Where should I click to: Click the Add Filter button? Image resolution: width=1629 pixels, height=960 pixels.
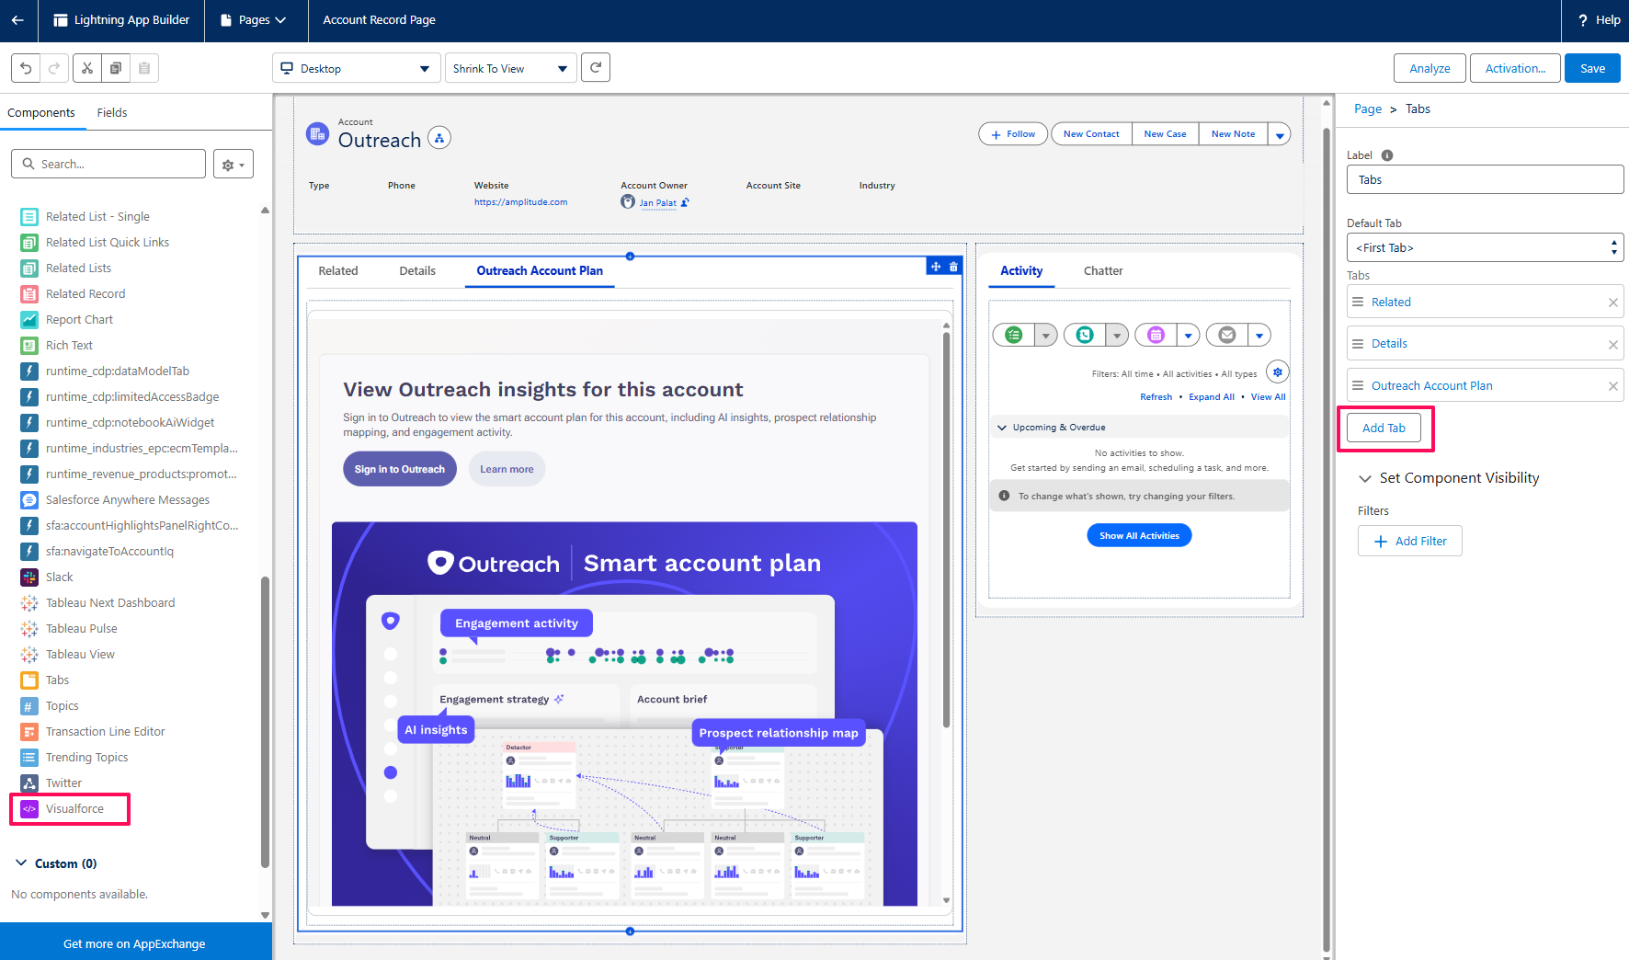point(1409,542)
